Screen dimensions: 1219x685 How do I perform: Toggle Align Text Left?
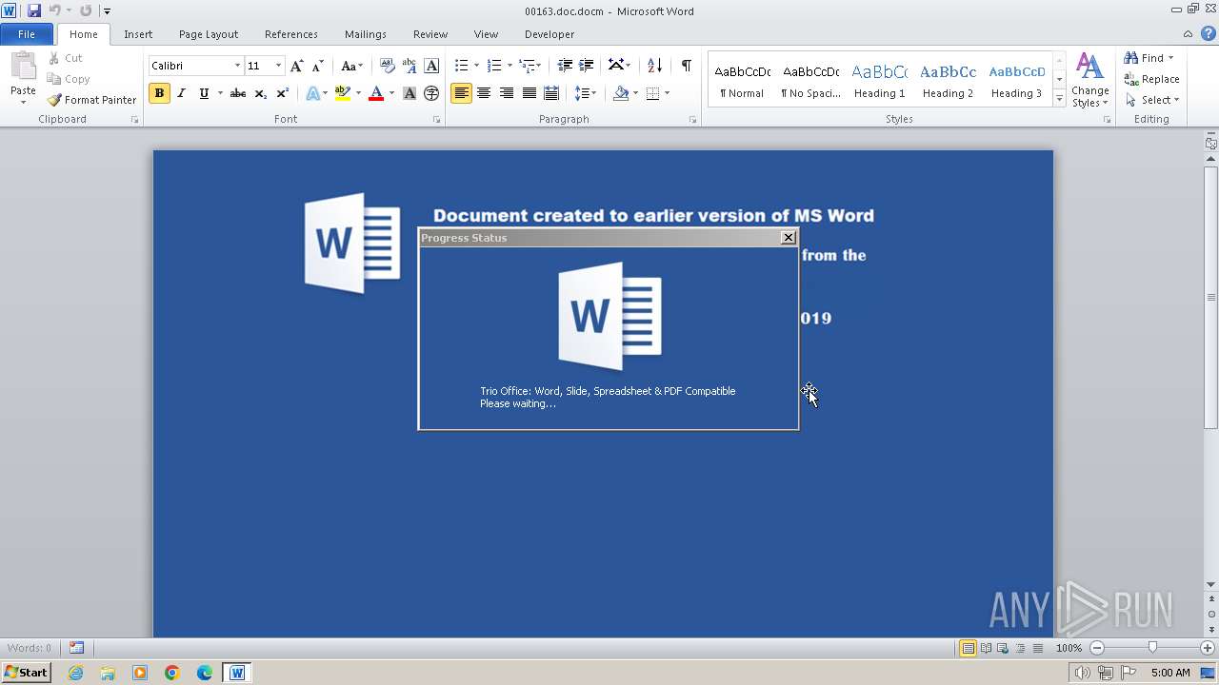coord(461,93)
